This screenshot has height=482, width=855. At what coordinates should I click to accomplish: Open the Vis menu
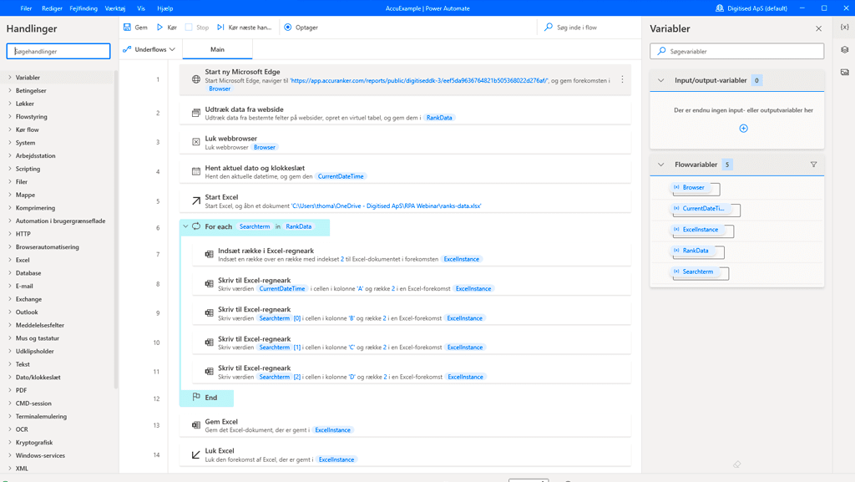(141, 8)
